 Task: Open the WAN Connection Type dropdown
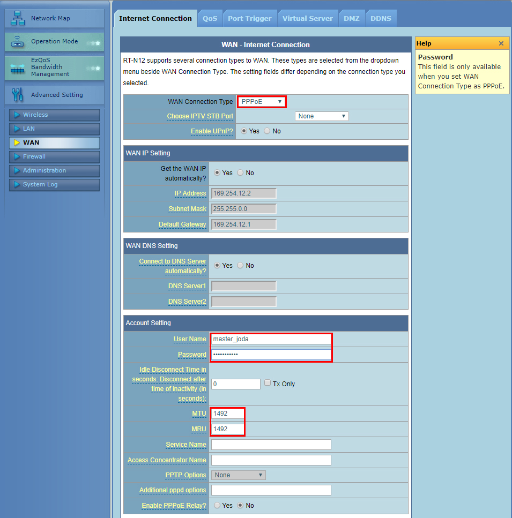(x=262, y=101)
